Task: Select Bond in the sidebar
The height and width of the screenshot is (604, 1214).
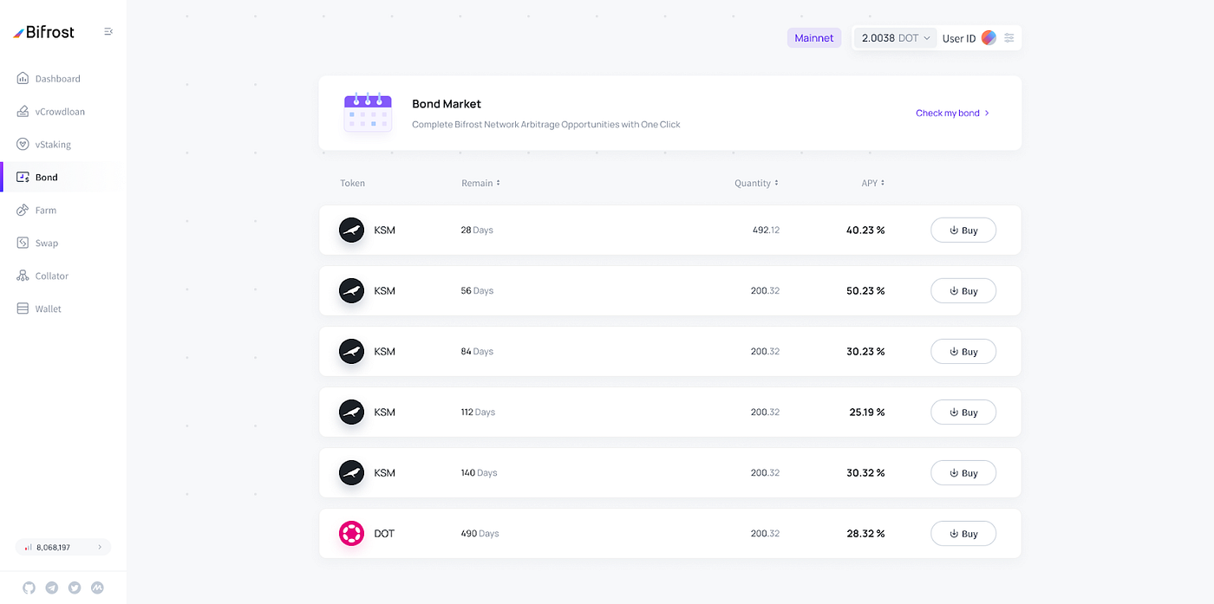Action: coord(46,178)
